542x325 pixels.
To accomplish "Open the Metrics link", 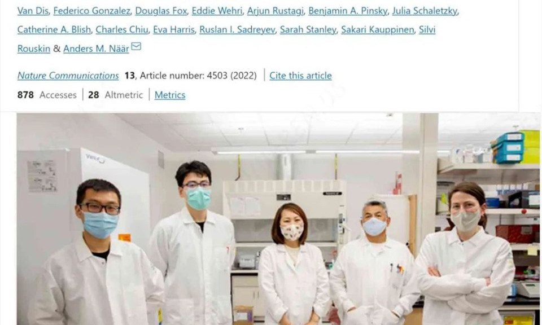I will (x=170, y=95).
